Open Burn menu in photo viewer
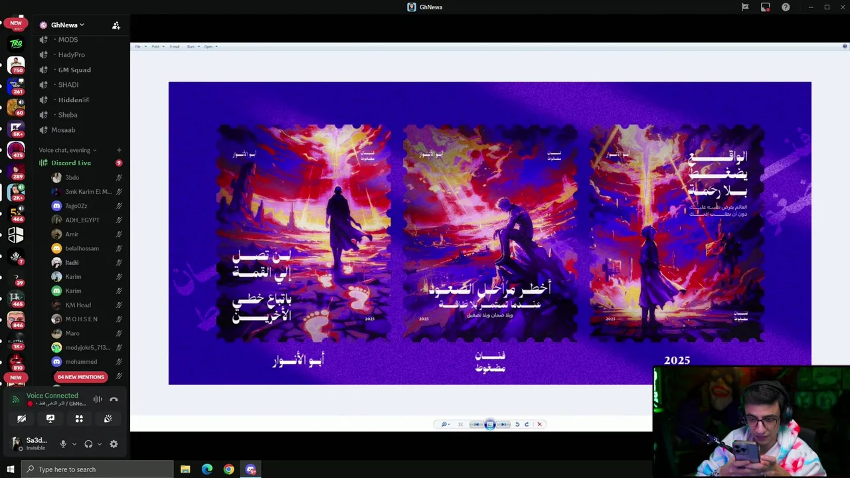Image resolution: width=850 pixels, height=478 pixels. pyautogui.click(x=193, y=46)
